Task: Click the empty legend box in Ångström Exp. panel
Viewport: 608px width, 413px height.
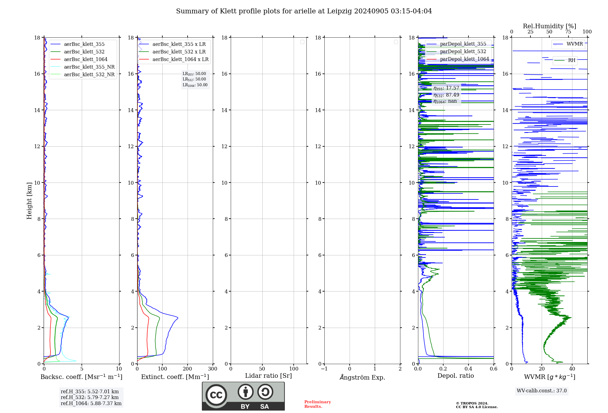Action: tap(396, 42)
